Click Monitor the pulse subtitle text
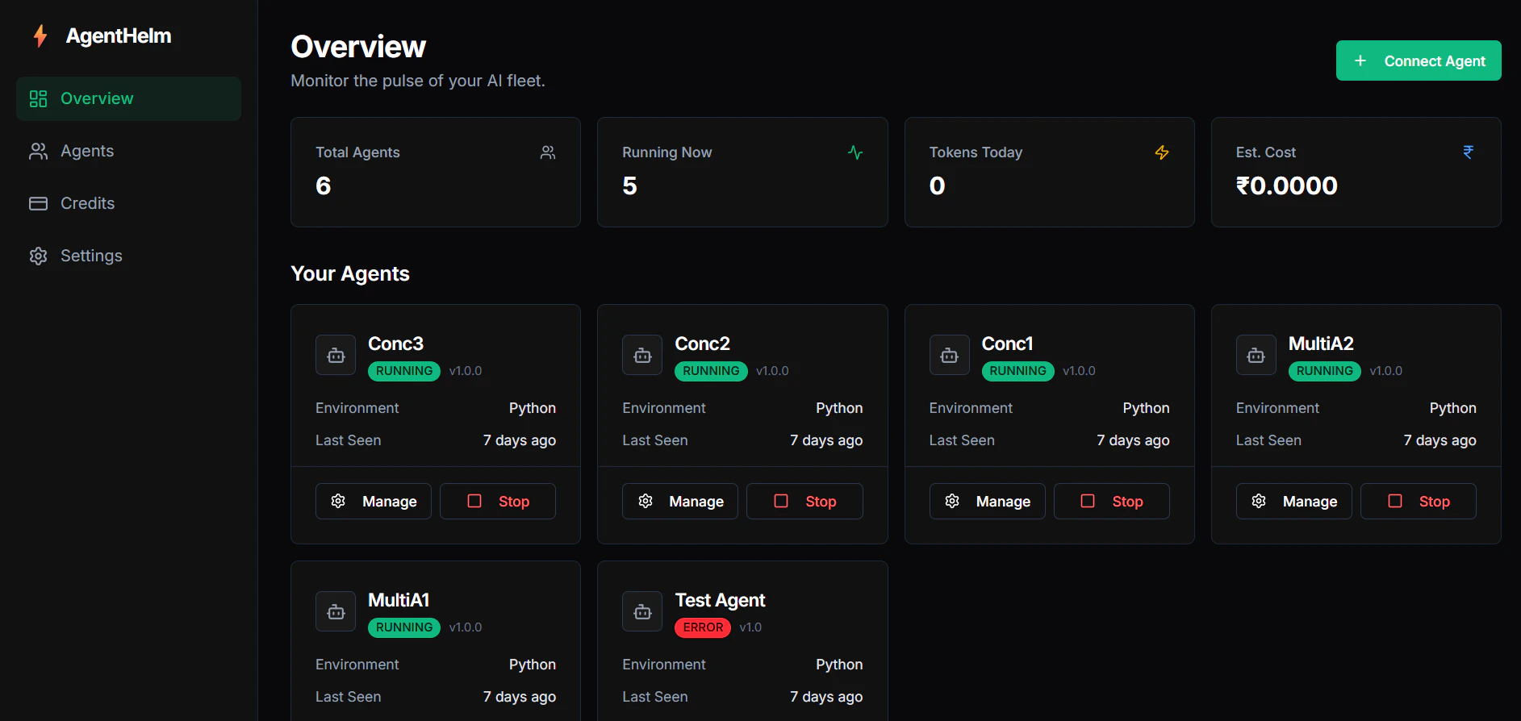This screenshot has width=1521, height=721. coord(418,81)
